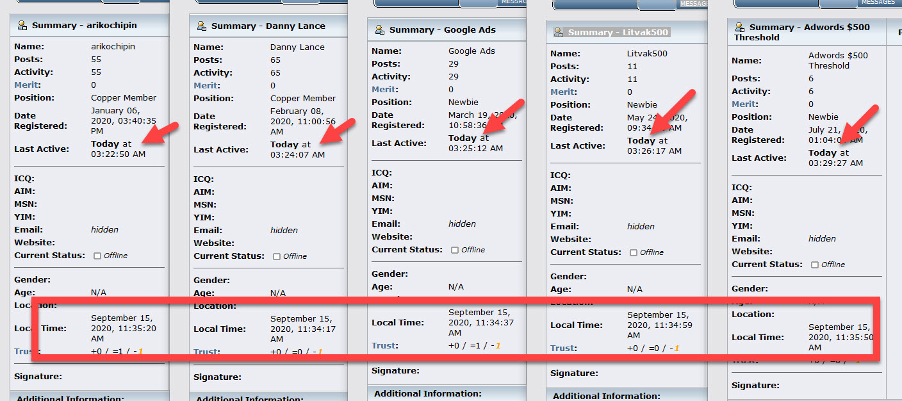Click the trust score '+0 / =0 / -1' for Litvak500

tap(653, 348)
